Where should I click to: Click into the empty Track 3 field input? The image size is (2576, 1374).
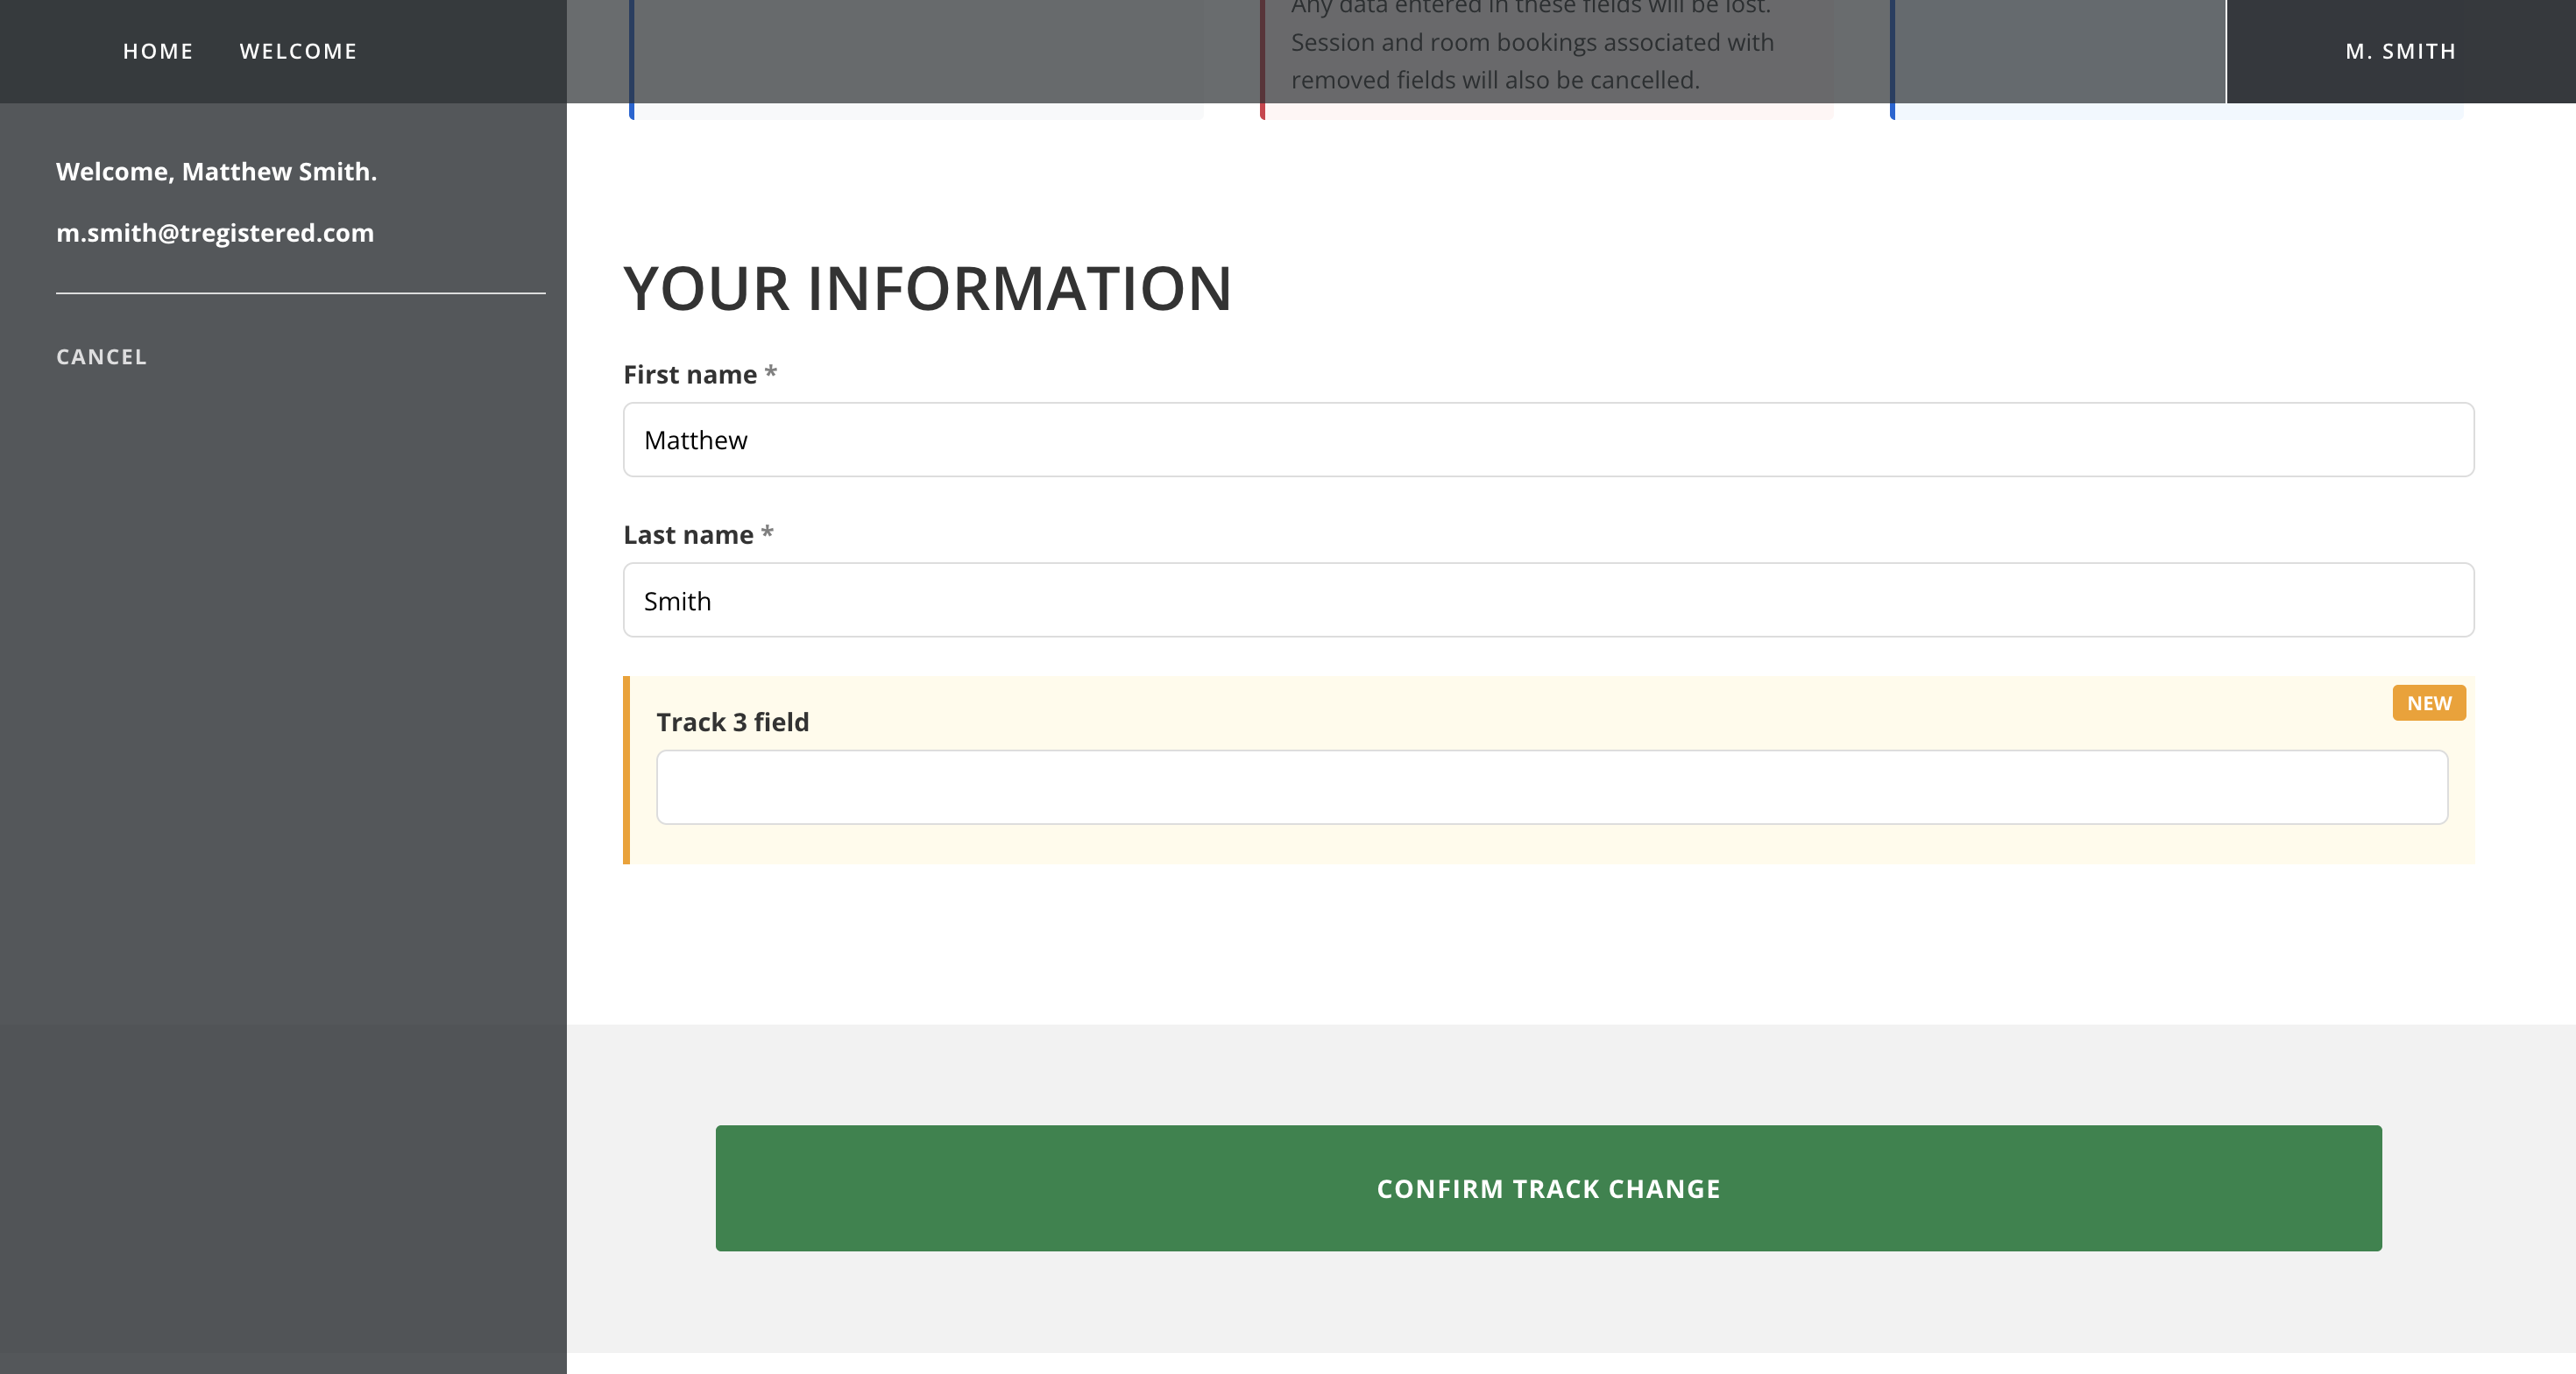point(1551,787)
